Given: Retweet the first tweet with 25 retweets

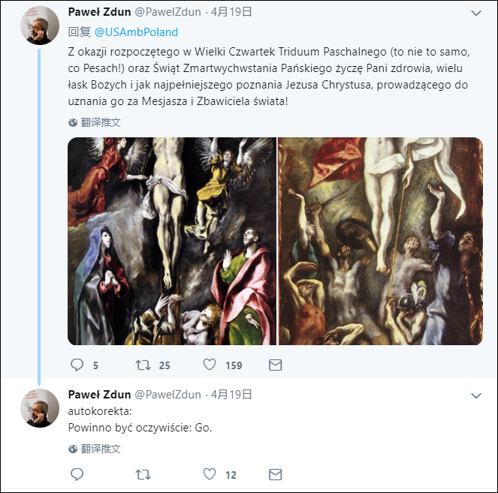Looking at the screenshot, I should [x=142, y=365].
